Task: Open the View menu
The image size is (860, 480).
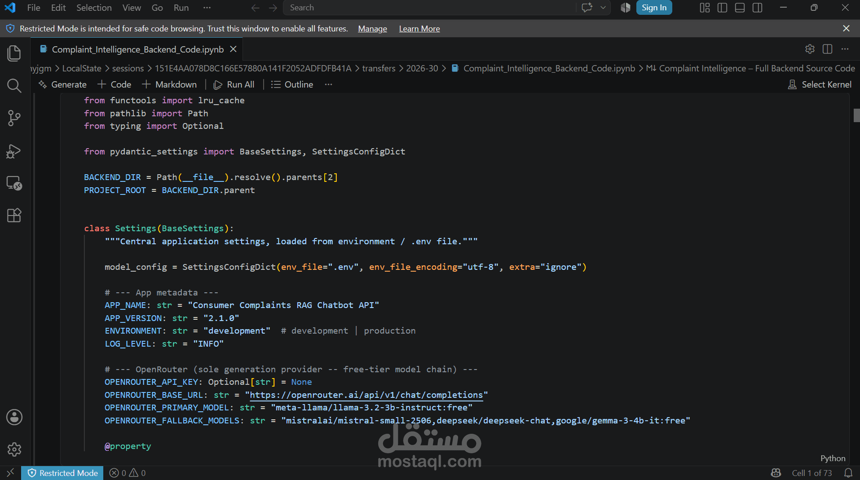Action: point(132,8)
